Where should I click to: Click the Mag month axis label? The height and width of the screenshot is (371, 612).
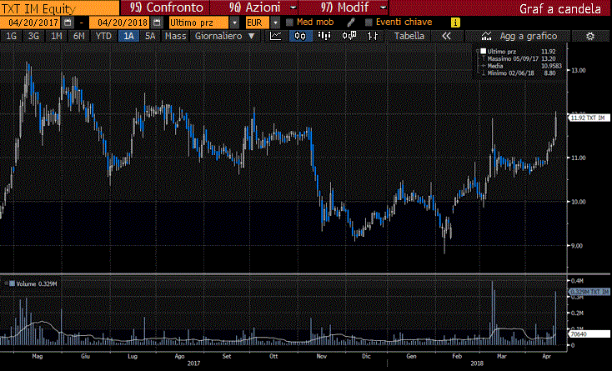coord(38,356)
